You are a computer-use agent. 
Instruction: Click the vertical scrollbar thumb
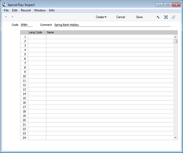tap(176, 41)
